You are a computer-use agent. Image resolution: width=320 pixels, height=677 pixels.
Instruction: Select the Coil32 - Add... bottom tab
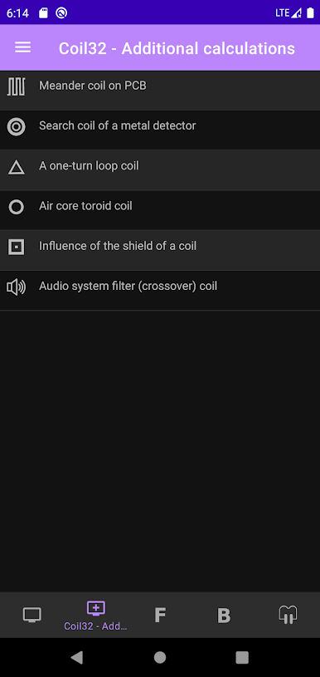coord(95,615)
